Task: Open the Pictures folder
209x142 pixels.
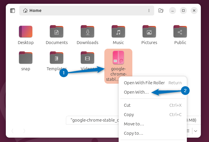Action: click(149, 31)
